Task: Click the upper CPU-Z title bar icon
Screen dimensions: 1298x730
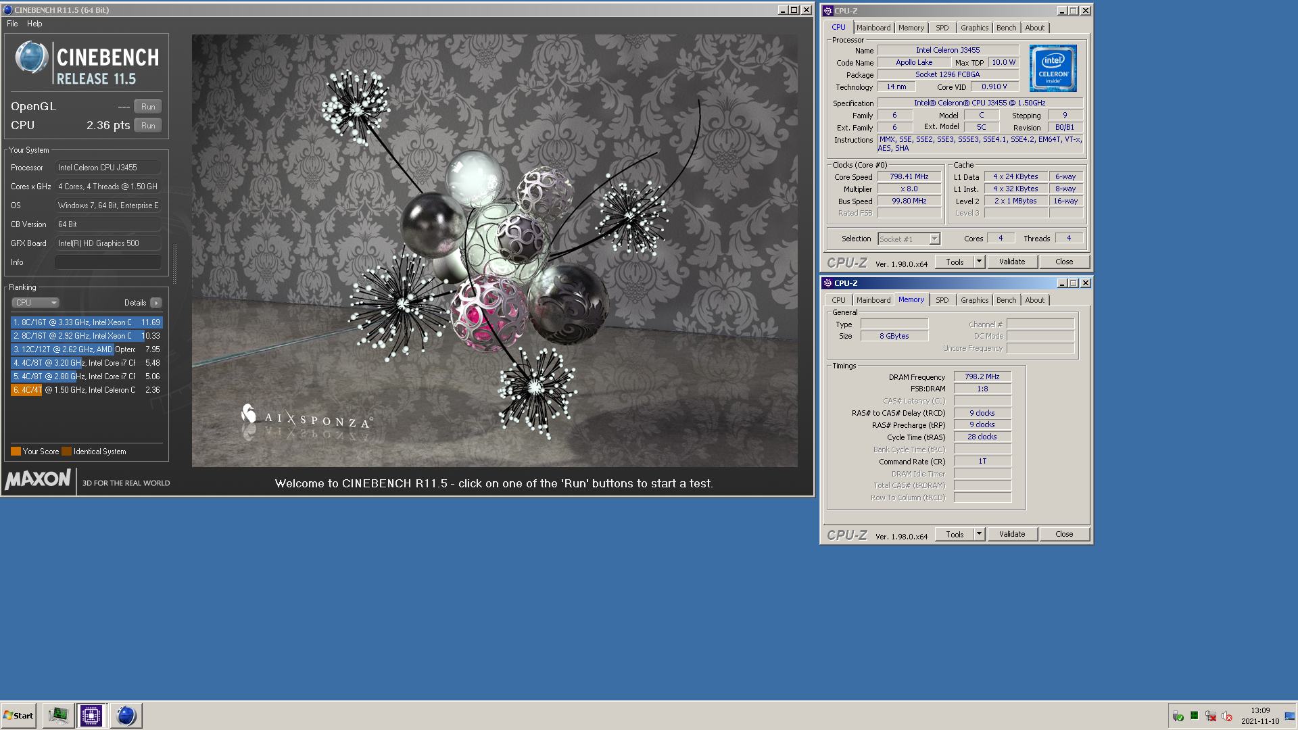Action: point(828,11)
